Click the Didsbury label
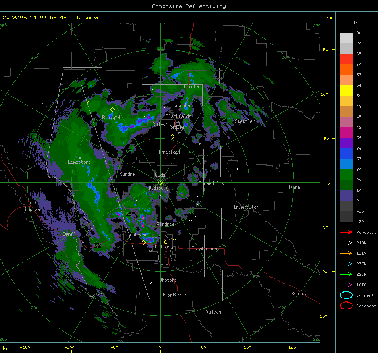 (158, 188)
